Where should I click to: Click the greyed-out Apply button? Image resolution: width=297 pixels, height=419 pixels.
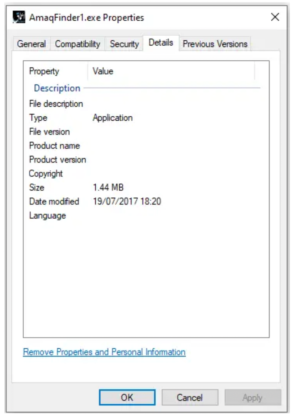pos(253,397)
